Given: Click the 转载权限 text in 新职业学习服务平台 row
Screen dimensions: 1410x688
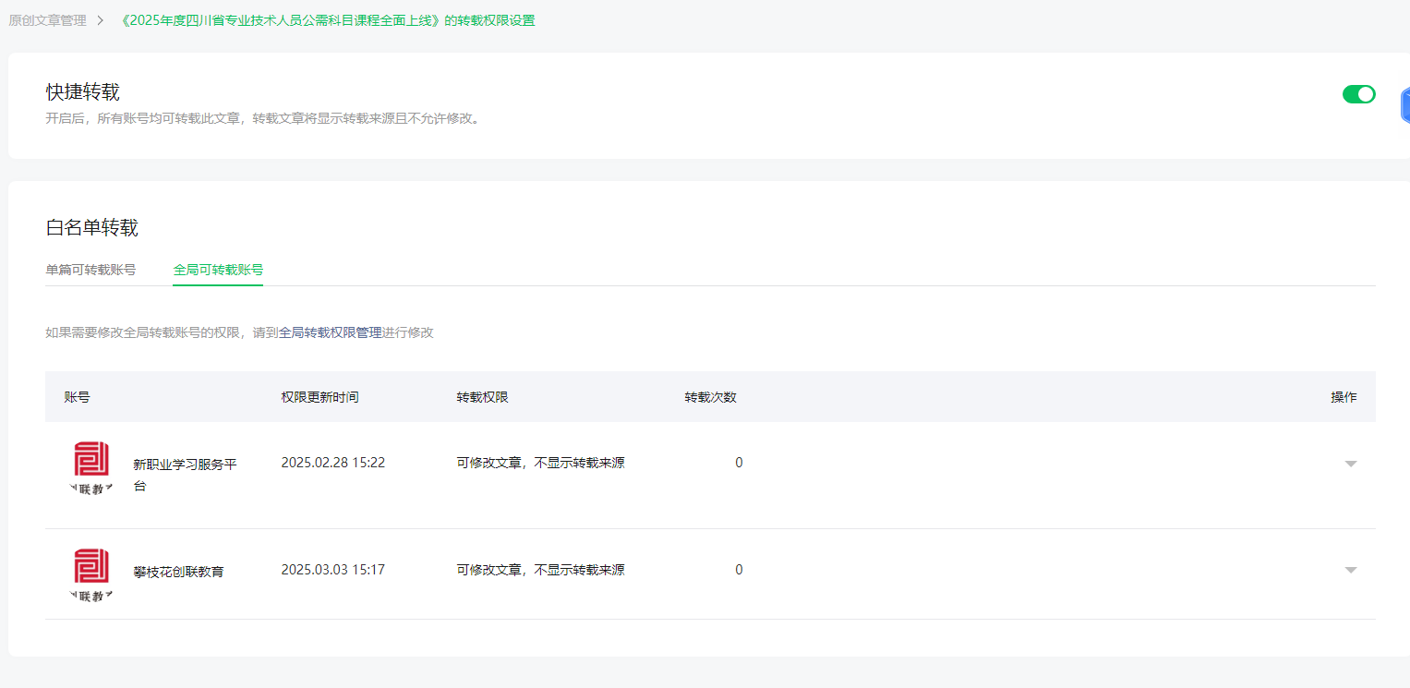Looking at the screenshot, I should coord(540,463).
